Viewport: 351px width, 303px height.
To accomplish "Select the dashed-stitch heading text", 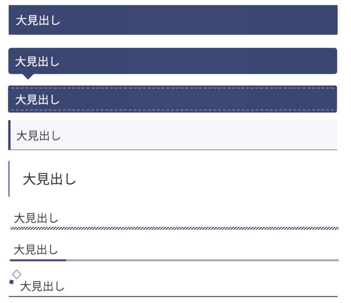I will click(37, 100).
